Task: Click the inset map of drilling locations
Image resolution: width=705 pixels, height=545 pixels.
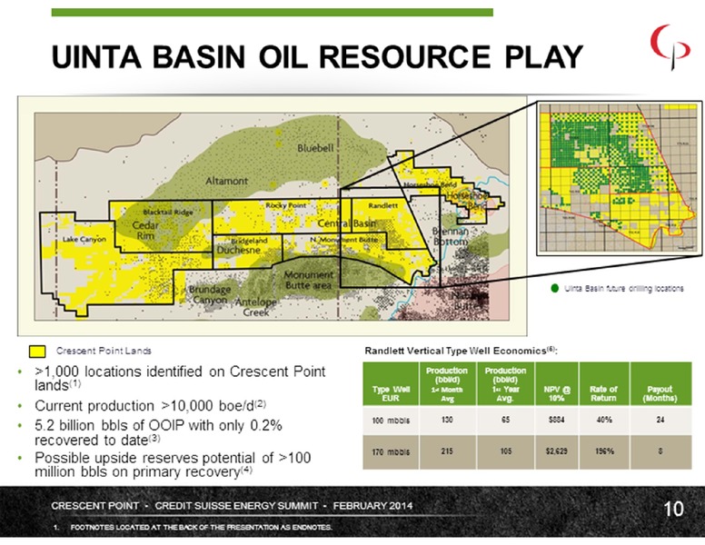Action: click(620, 178)
